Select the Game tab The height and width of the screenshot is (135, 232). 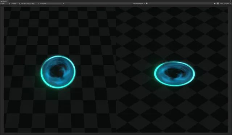tap(4, 1)
